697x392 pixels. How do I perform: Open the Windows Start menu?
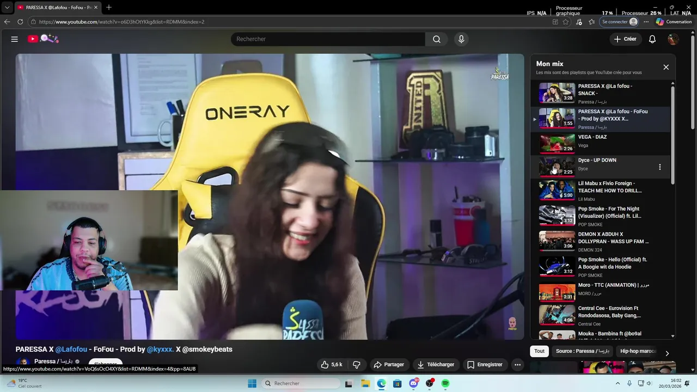tap(252, 383)
